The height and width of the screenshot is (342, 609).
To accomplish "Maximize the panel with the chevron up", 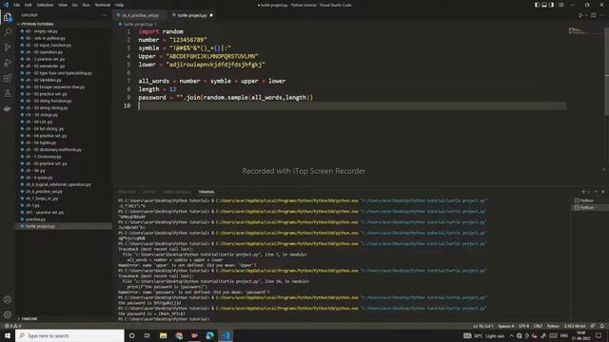I will tap(596, 192).
